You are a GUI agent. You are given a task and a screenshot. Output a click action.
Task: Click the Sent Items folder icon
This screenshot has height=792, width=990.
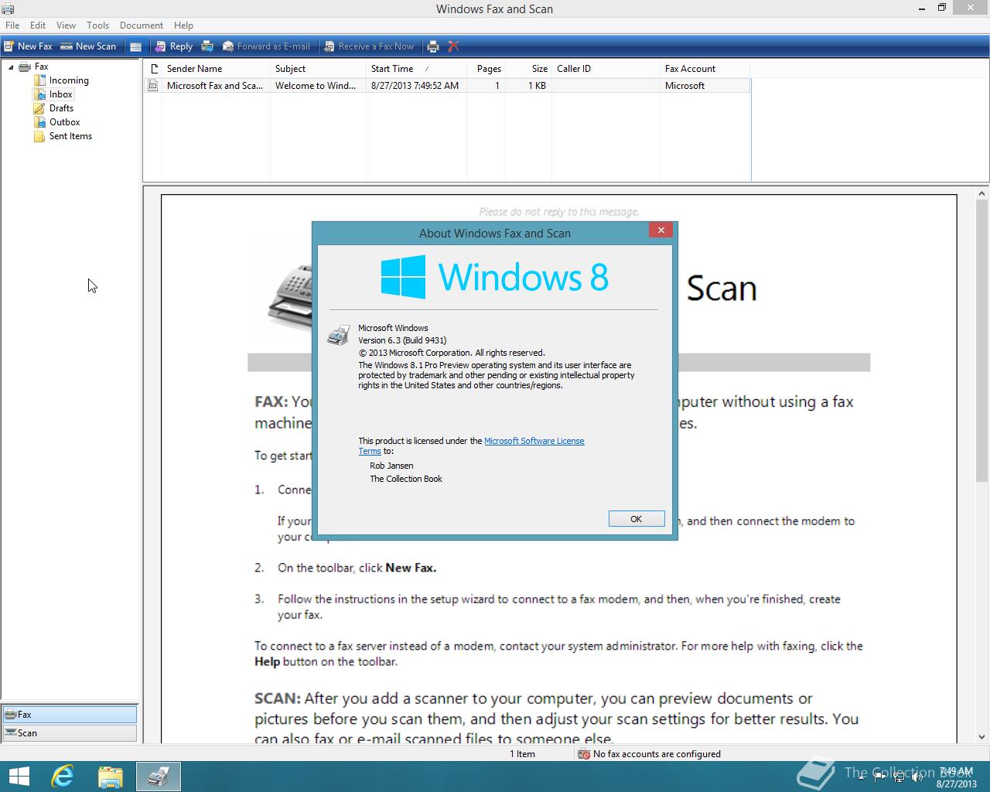coord(39,136)
